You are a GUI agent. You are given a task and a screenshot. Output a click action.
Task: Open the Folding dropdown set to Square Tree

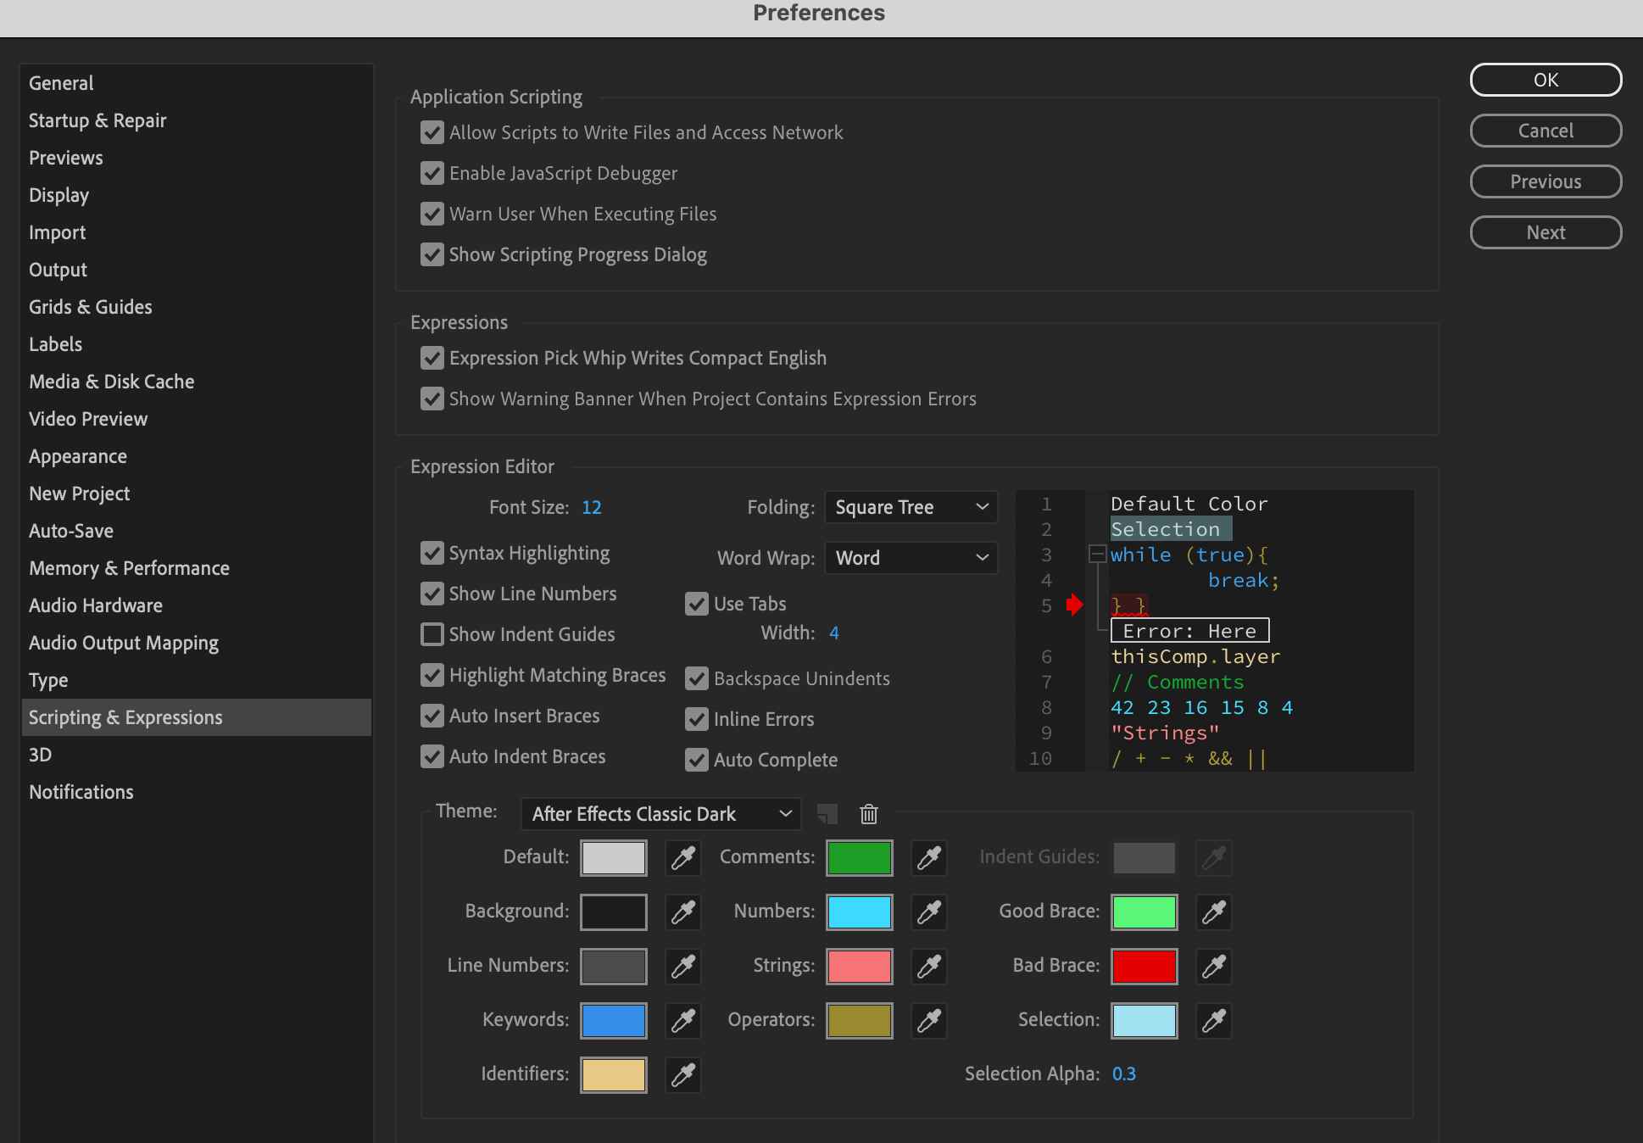(911, 507)
